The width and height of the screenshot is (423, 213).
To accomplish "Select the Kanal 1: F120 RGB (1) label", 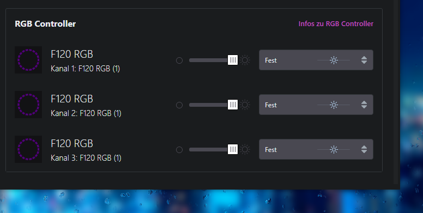I will (x=85, y=69).
